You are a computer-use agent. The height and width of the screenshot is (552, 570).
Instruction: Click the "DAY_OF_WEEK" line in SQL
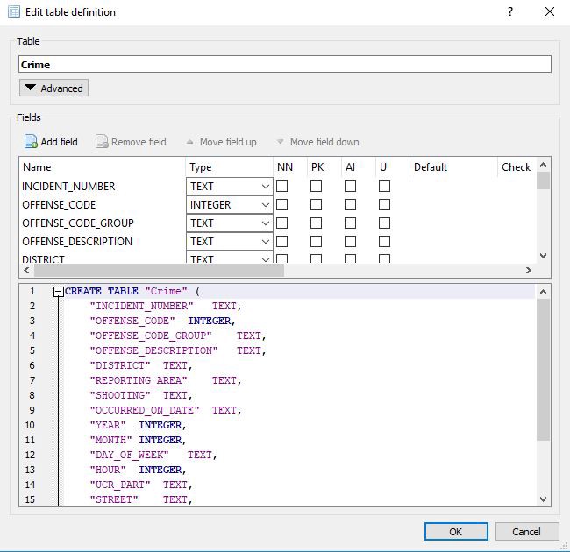[153, 455]
